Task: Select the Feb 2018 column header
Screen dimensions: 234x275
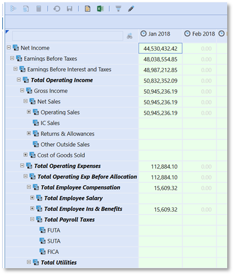Action: pos(199,34)
